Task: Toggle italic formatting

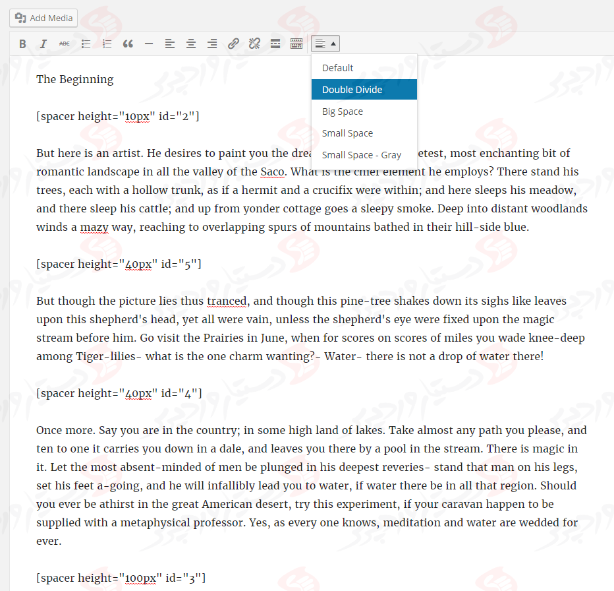Action: (43, 44)
